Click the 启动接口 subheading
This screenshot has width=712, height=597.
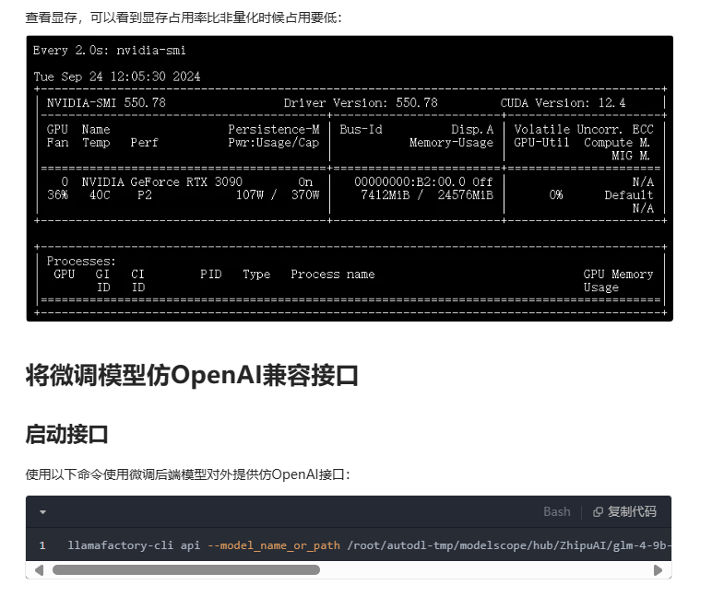click(x=66, y=433)
